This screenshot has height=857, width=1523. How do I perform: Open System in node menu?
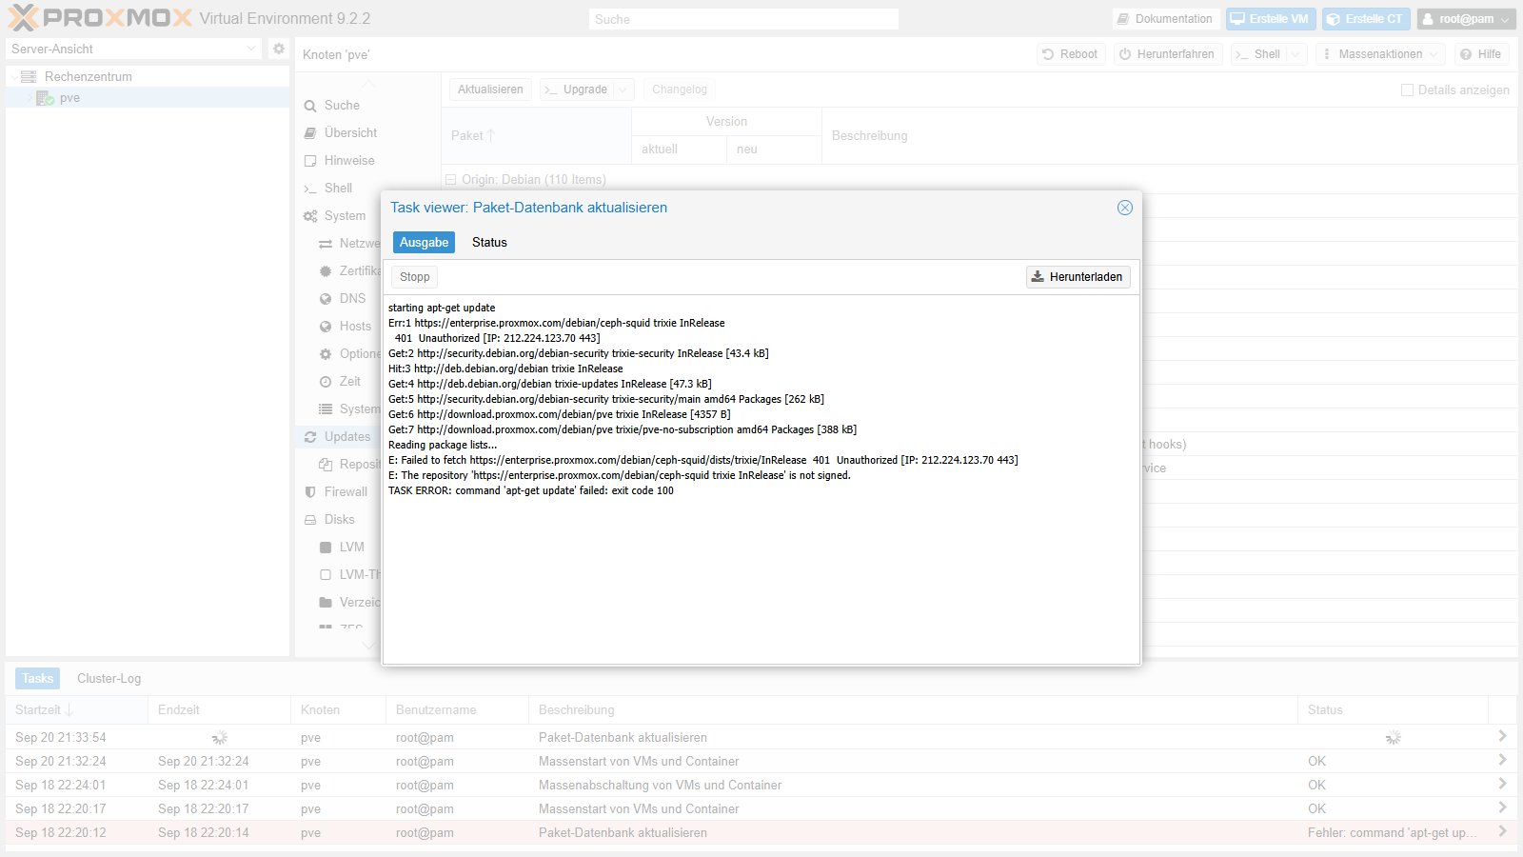tap(345, 216)
